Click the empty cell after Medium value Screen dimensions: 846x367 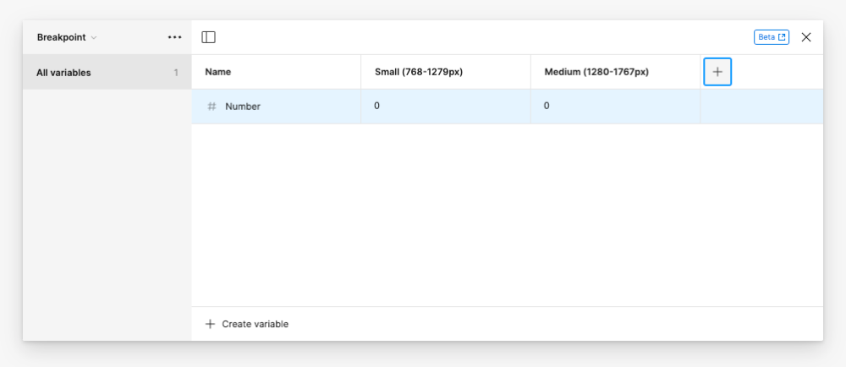tap(762, 107)
